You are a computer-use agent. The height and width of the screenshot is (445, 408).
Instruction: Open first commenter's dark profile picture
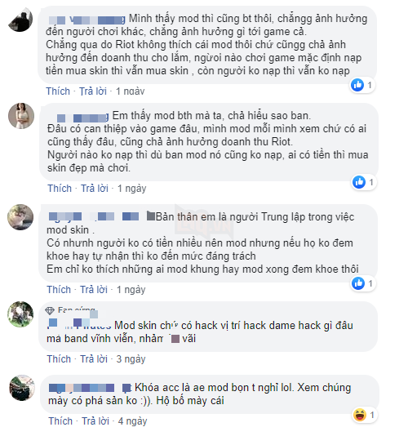[x=20, y=19]
